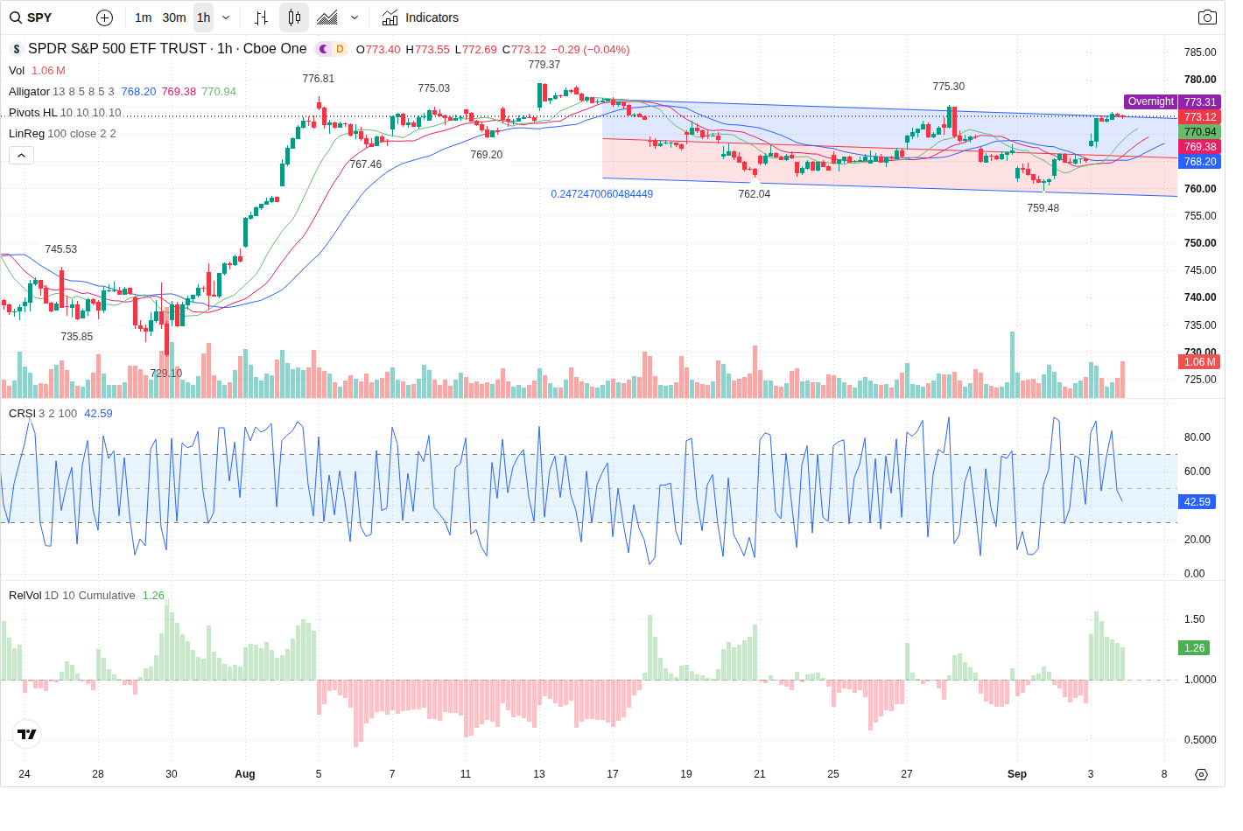
Task: Expand the timeframe dropdown arrow
Action: point(226,17)
